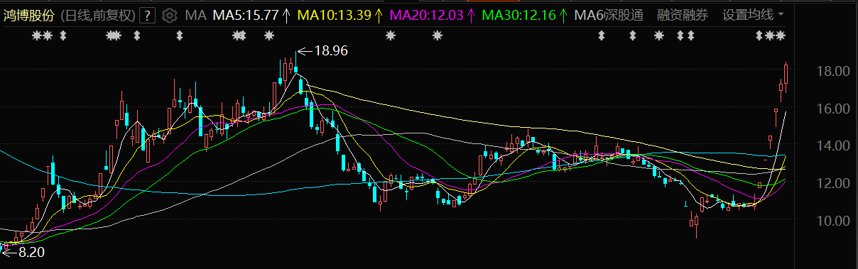Select the 深股通 tag
858x269 pixels.
624,15
